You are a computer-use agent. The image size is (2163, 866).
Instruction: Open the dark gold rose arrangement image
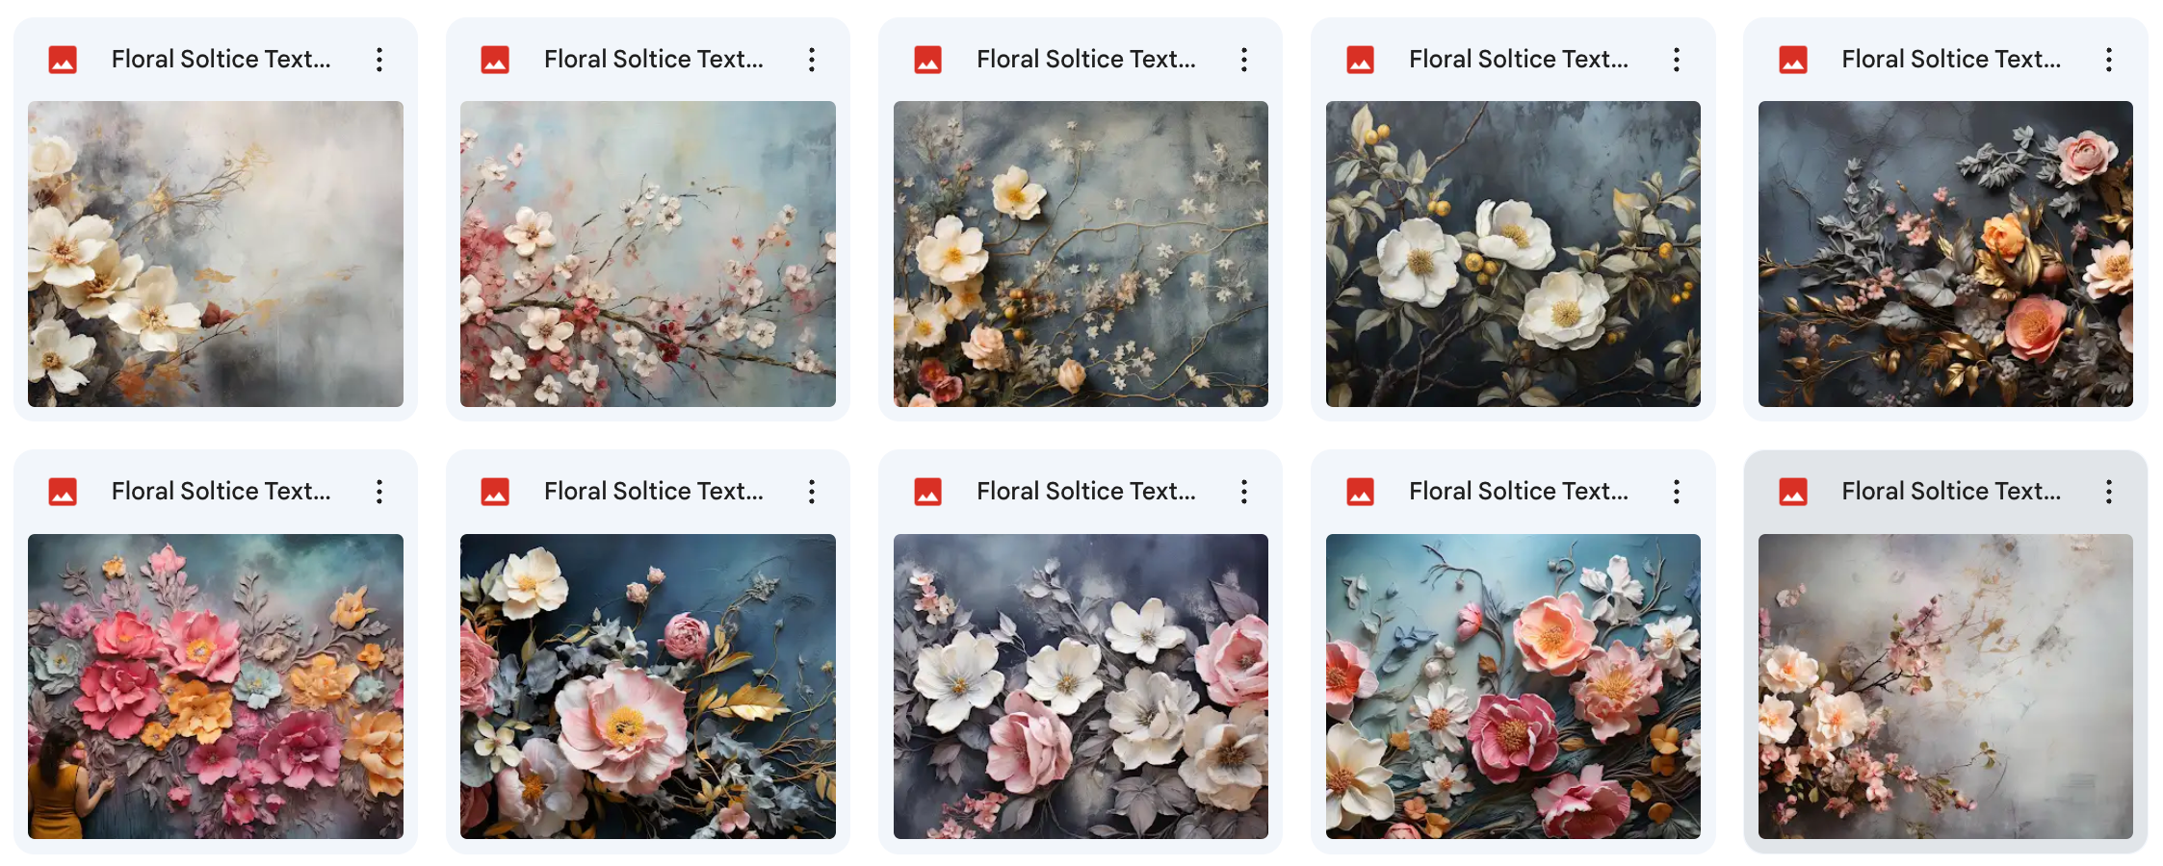click(1945, 253)
